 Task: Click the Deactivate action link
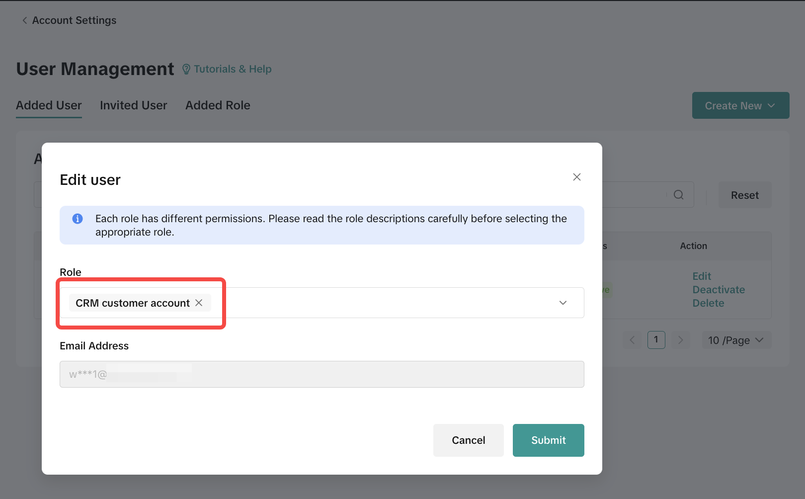pyautogui.click(x=719, y=290)
